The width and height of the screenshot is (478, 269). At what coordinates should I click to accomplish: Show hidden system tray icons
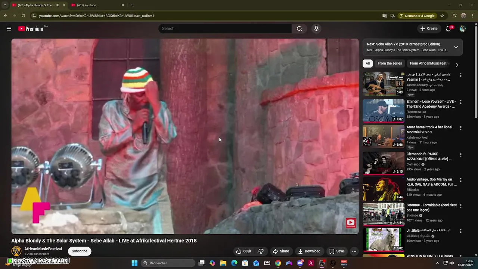[438, 263]
